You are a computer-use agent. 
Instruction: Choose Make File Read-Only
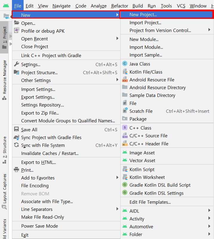click(66, 217)
